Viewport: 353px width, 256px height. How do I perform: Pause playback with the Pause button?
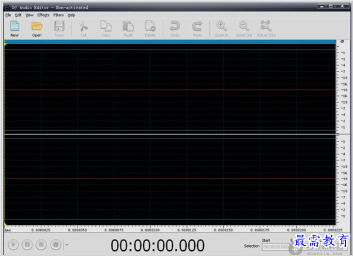[27, 244]
